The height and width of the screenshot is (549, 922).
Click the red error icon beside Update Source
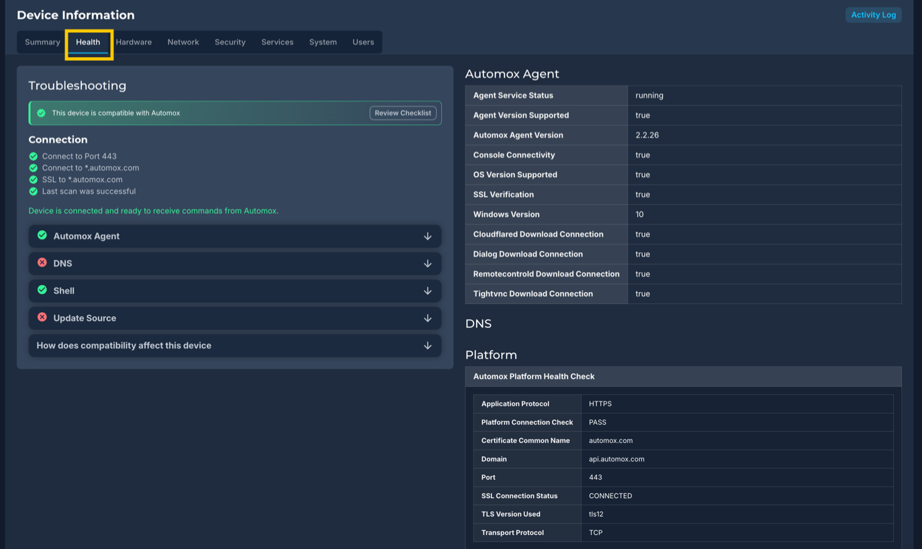42,317
